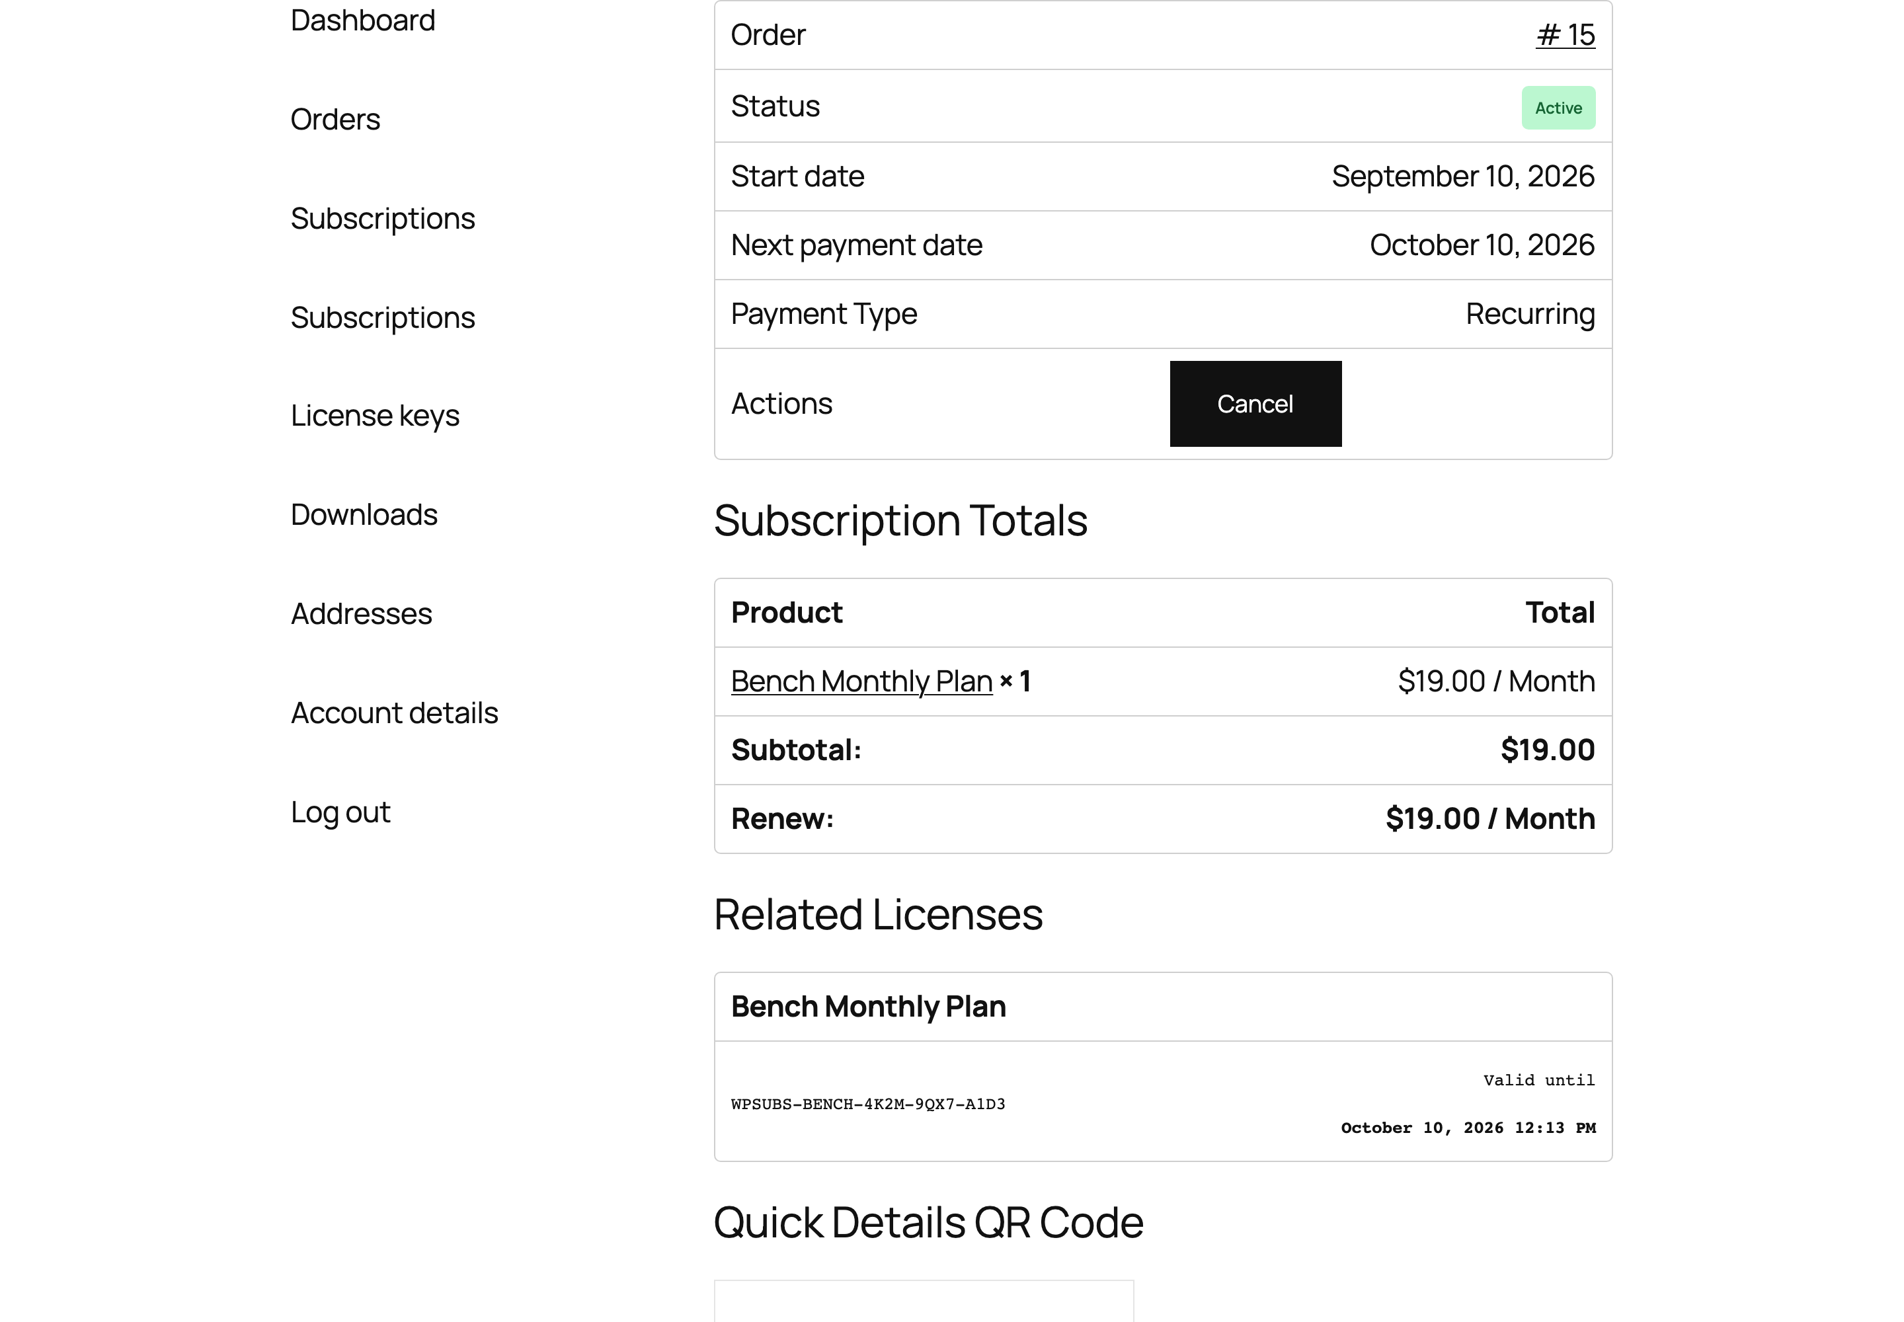Open License keys in the sidebar
This screenshot has height=1322, width=1904.
374,416
